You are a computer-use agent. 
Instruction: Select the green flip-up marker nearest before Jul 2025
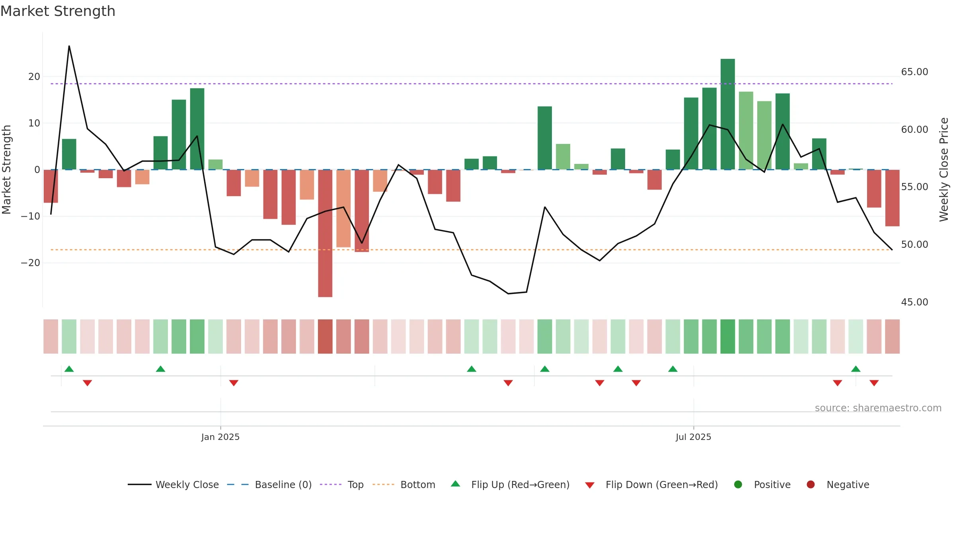tap(673, 369)
